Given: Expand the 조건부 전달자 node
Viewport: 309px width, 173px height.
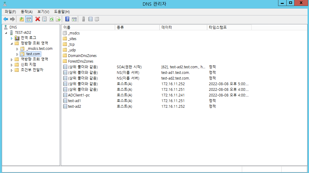Looking at the screenshot, I should (12, 70).
